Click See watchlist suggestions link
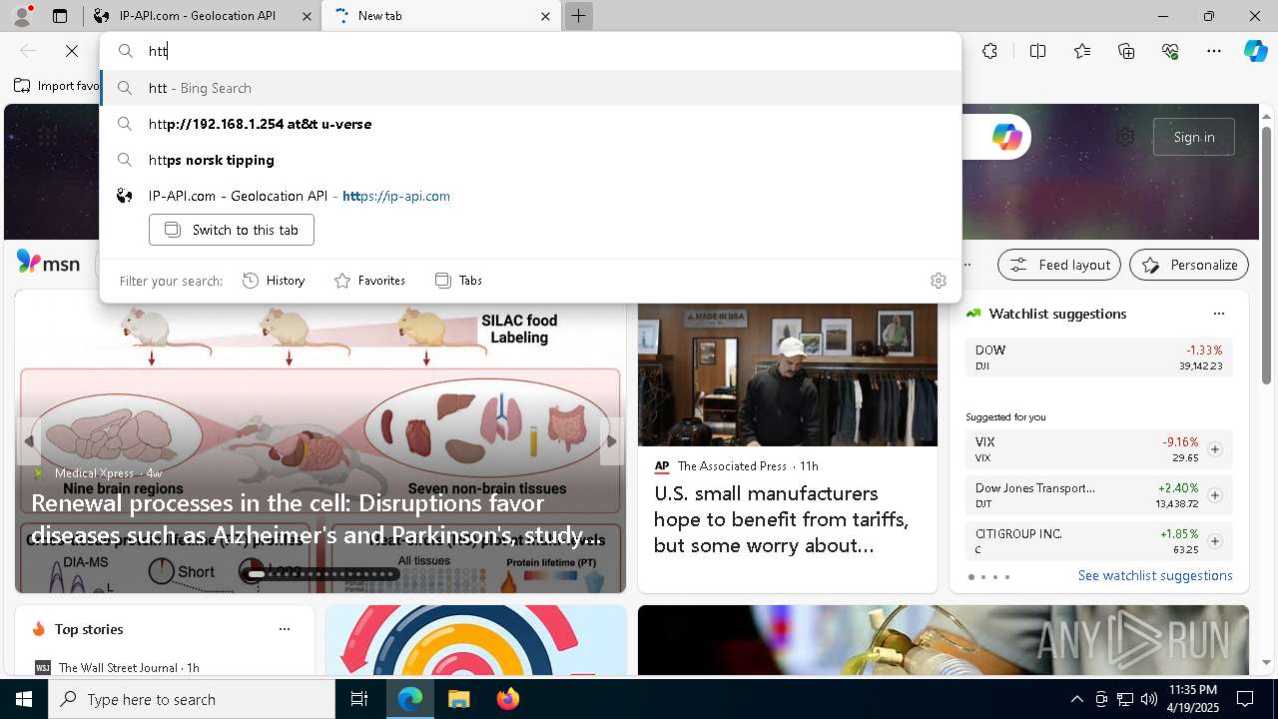The height and width of the screenshot is (719, 1278). pos(1155,575)
